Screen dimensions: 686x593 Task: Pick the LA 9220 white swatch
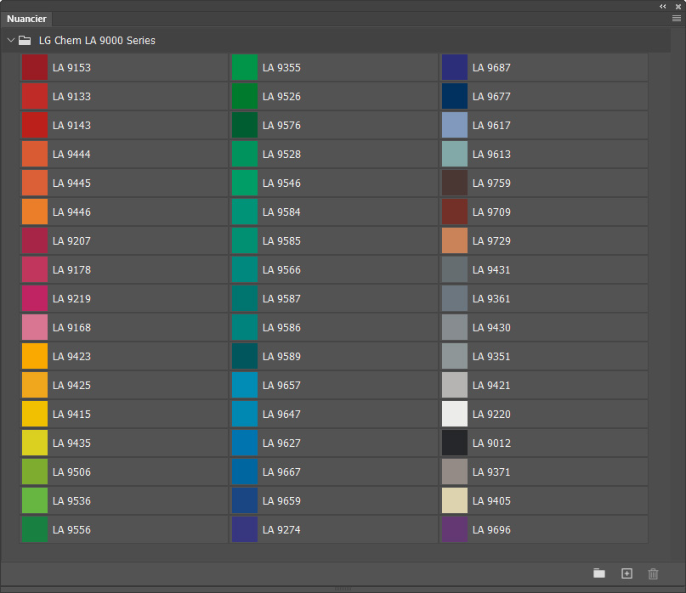click(x=455, y=414)
